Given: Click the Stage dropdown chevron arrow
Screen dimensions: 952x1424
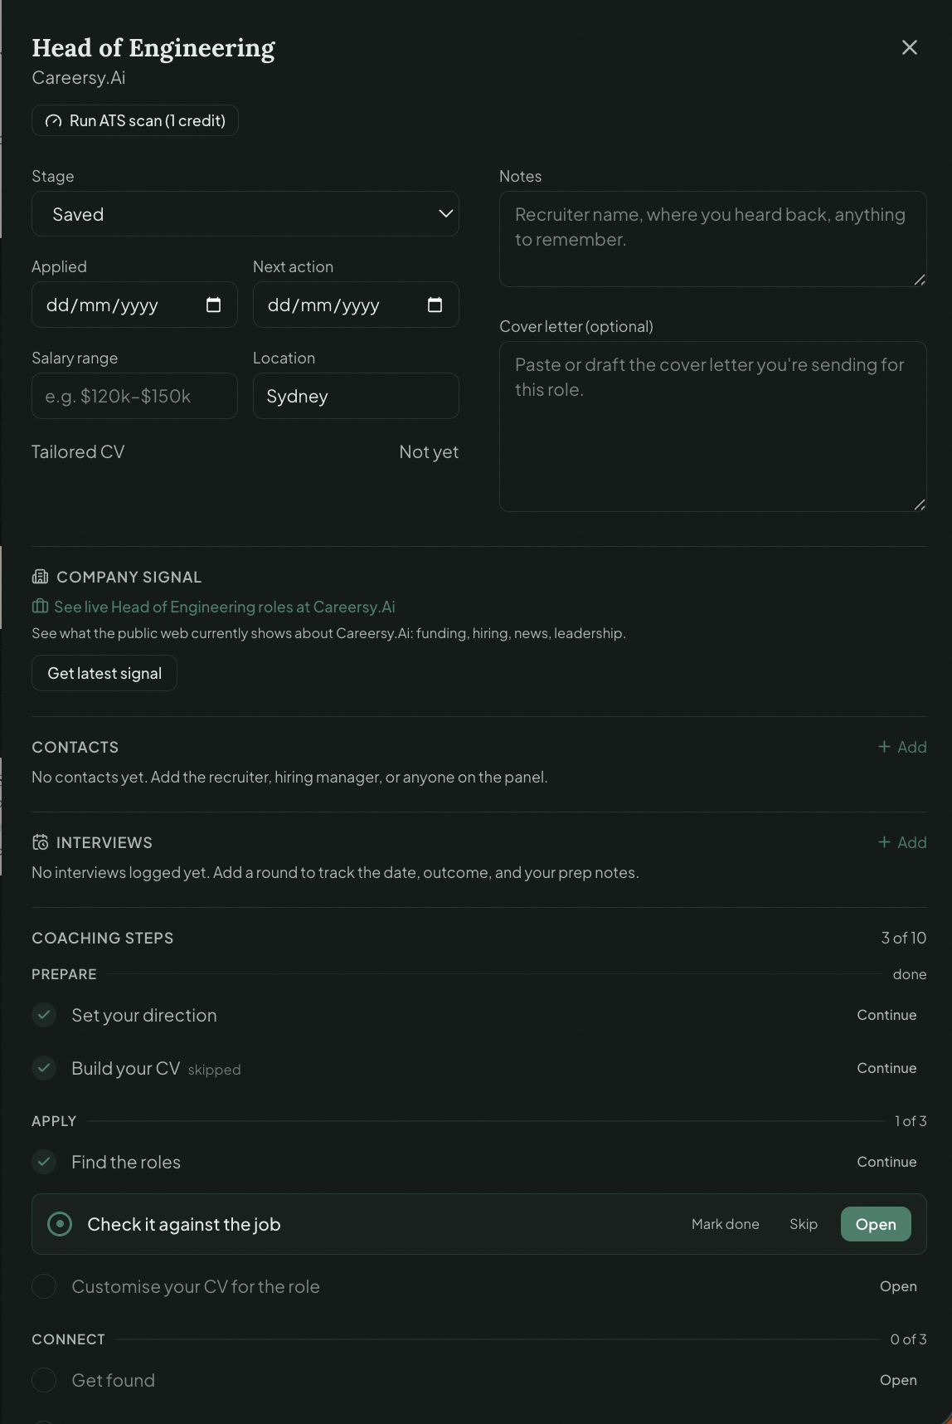Looking at the screenshot, I should pos(445,214).
